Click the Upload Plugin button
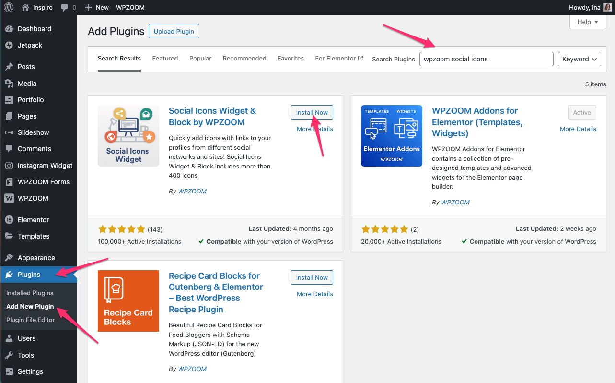Screen dimensions: 615x383 [x=174, y=31]
